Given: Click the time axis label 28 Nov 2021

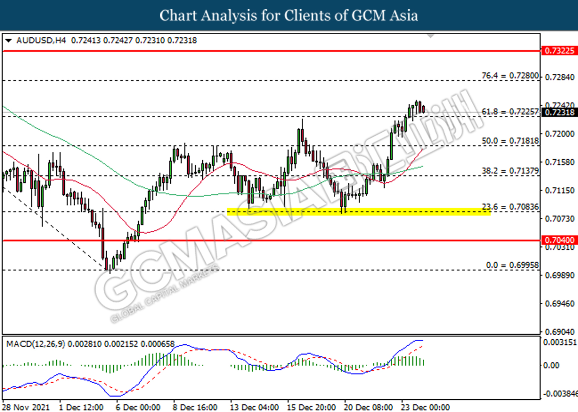Looking at the screenshot, I should click(26, 407).
